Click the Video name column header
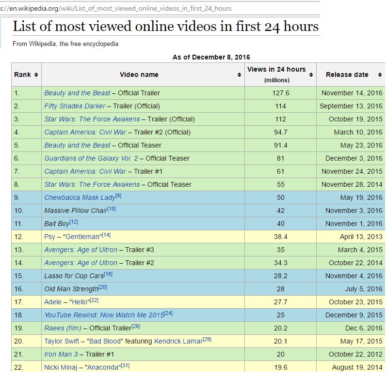 pyautogui.click(x=143, y=75)
